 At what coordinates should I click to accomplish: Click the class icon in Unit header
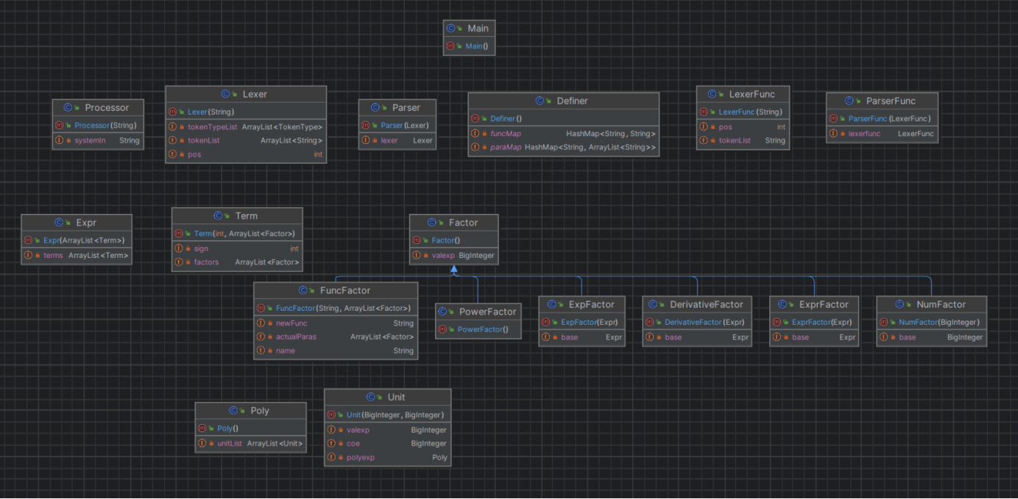[371, 397]
